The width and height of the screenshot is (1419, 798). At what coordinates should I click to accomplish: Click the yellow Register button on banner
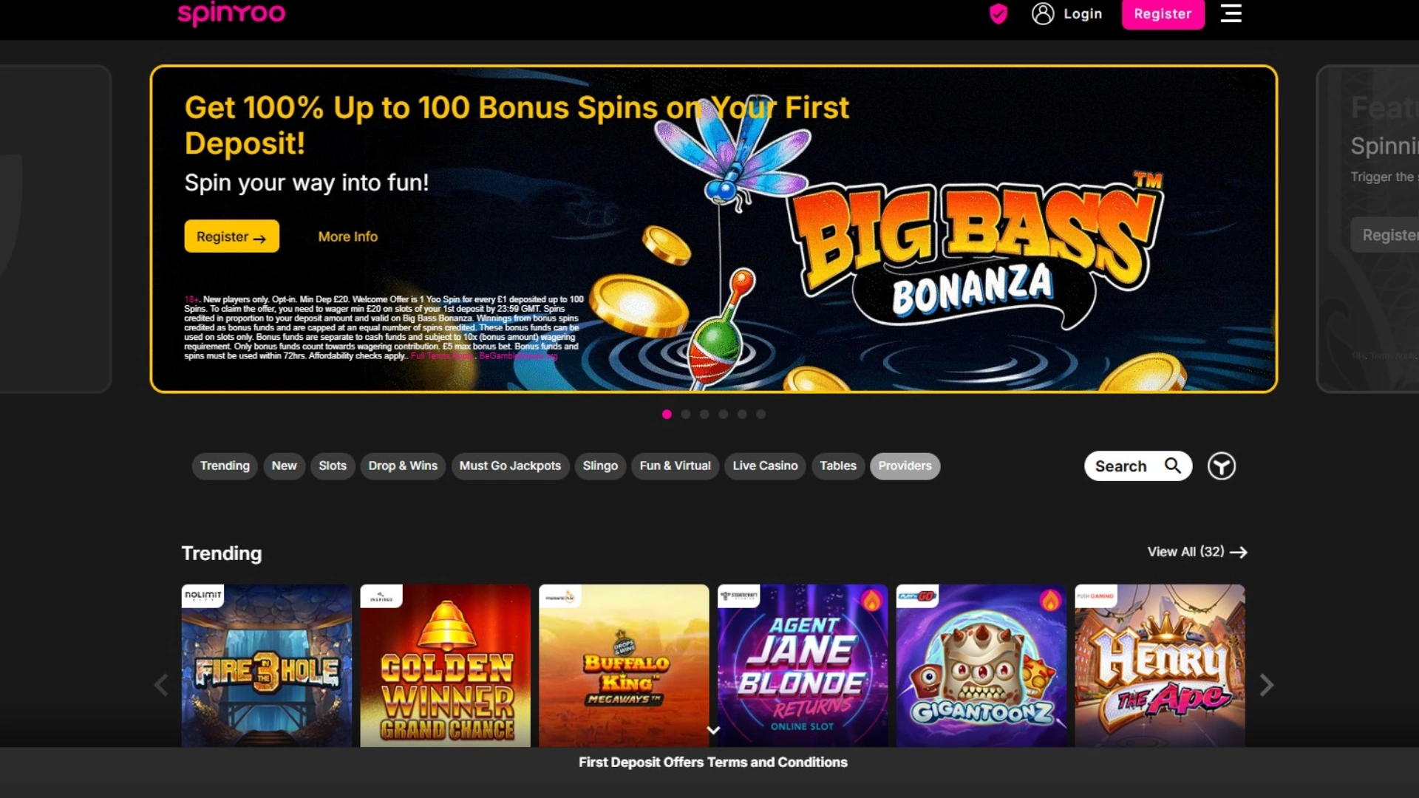coord(232,236)
